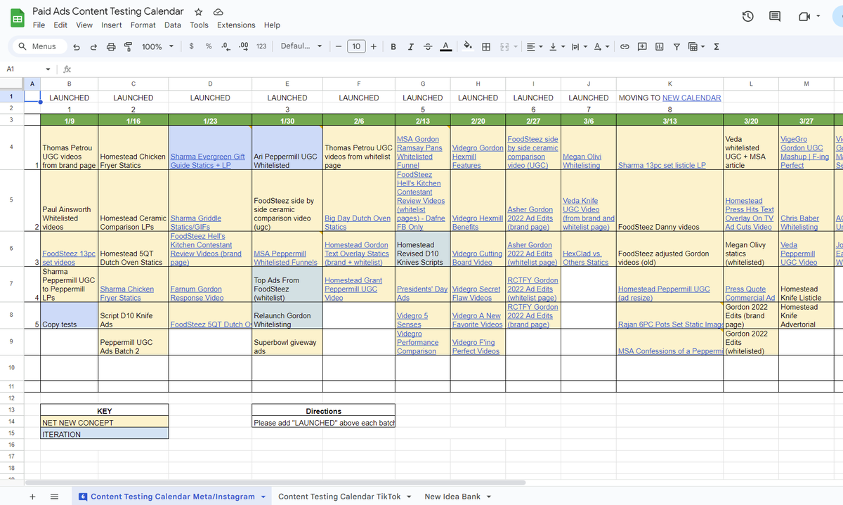Image resolution: width=843 pixels, height=505 pixels.
Task: Toggle strikethrough formatting
Action: [428, 46]
